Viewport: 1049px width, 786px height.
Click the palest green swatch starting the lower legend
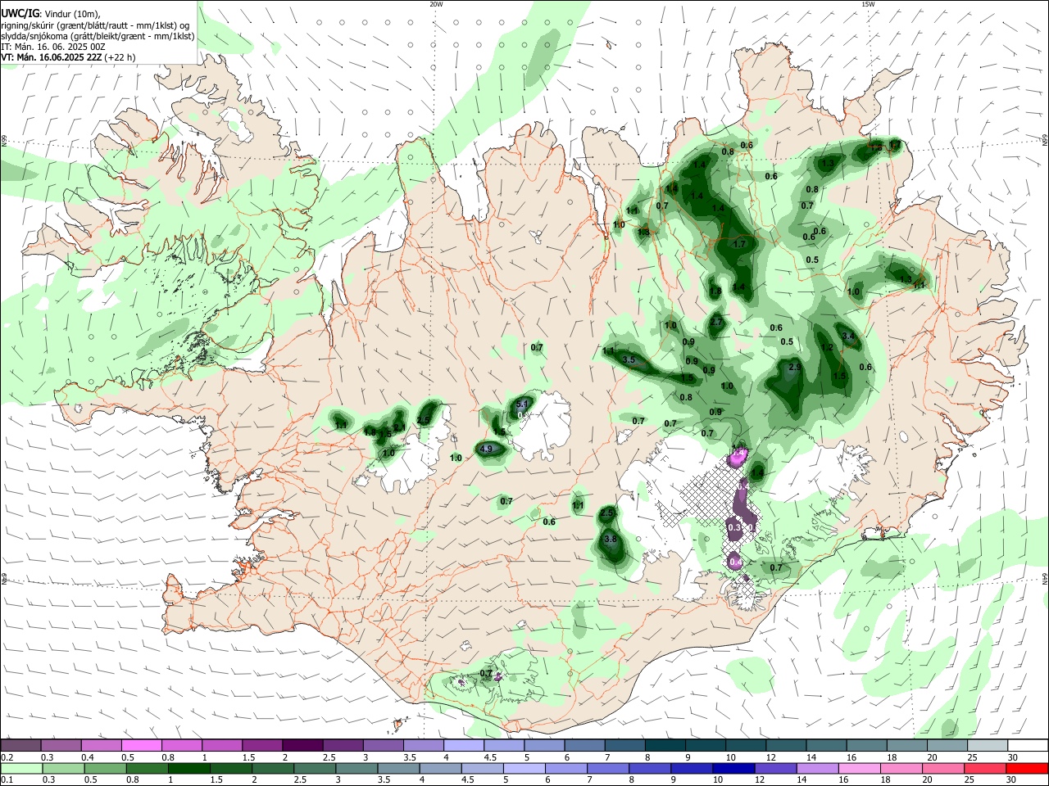pos(20,768)
